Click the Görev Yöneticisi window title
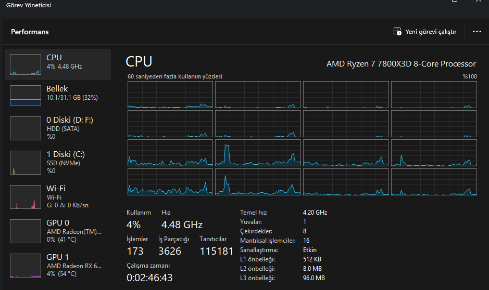The height and width of the screenshot is (290, 489). tap(28, 5)
